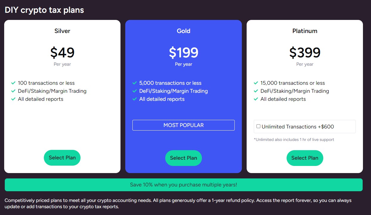371x215 pixels.
Task: Click the Platinum plan title
Action: [x=305, y=31]
